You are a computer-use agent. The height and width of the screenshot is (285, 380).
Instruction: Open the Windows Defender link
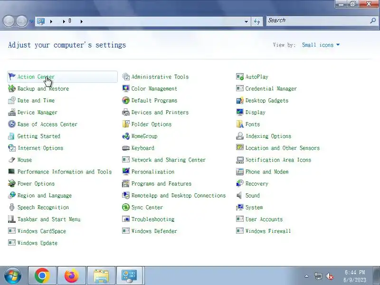click(154, 231)
